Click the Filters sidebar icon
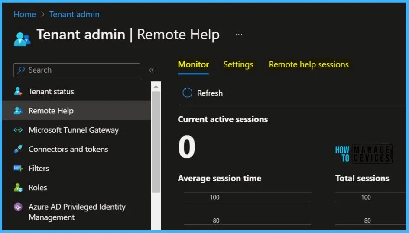Viewport: 409px width, 233px height. coord(18,168)
